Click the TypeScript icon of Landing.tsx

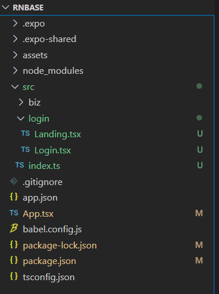[25, 133]
